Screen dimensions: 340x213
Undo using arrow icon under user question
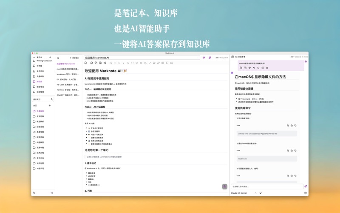pos(254,68)
